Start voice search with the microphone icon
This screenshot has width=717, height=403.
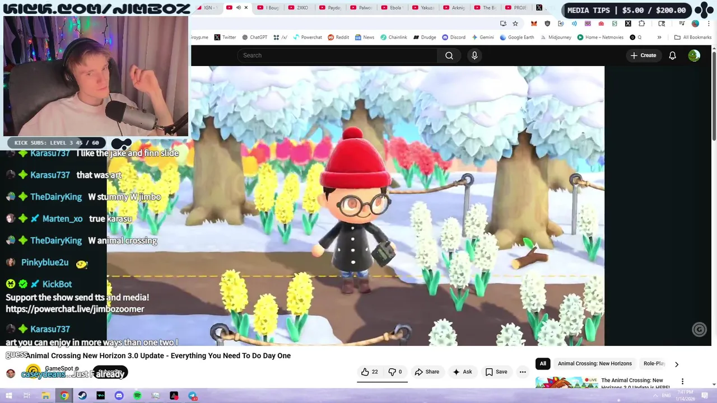[474, 55]
